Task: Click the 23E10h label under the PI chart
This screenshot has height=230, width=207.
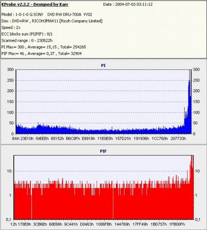Action: pyautogui.click(x=27, y=138)
